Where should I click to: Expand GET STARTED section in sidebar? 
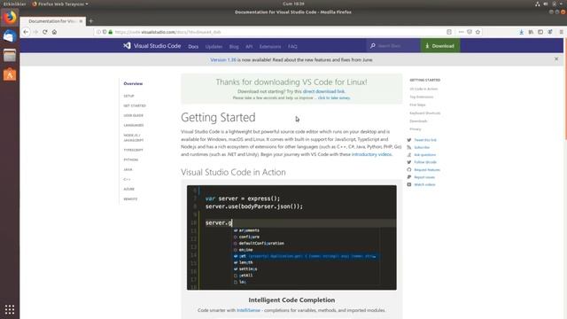click(x=135, y=106)
